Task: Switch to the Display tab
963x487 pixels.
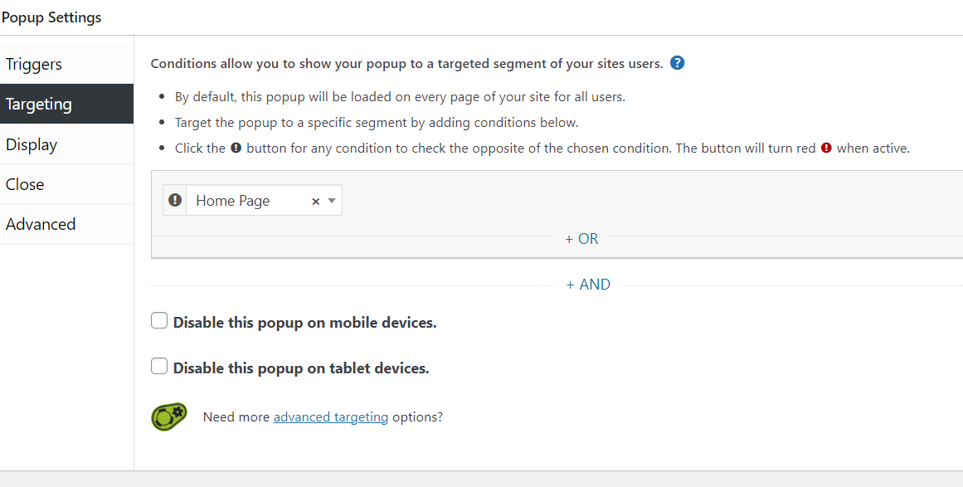Action: coord(32,144)
